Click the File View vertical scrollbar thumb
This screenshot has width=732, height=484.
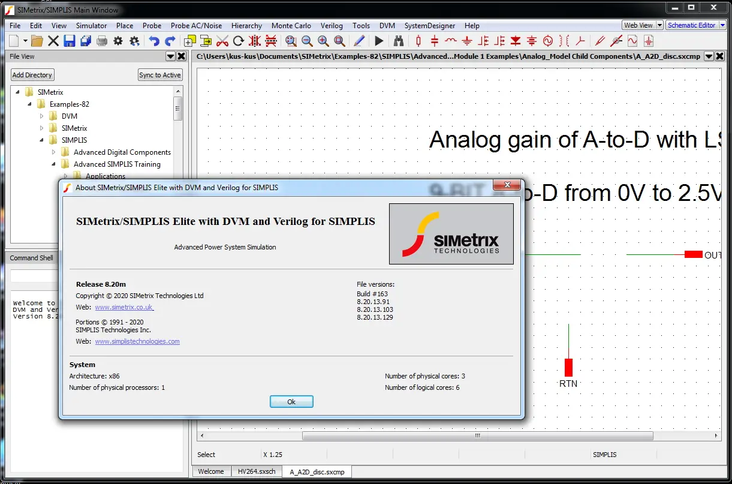[x=177, y=109]
